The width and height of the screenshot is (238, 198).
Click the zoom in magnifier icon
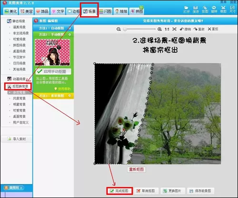[x=159, y=29]
